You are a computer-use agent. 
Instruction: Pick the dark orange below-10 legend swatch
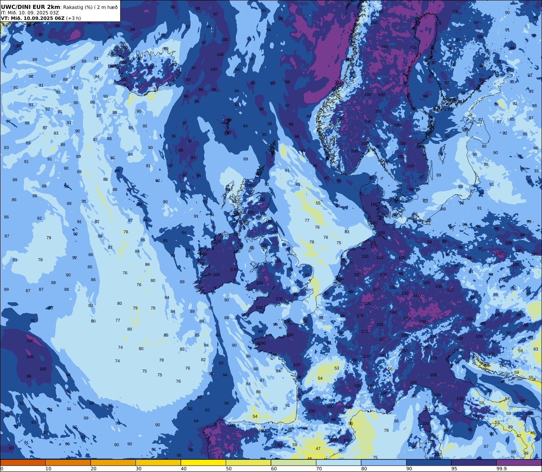[23, 463]
